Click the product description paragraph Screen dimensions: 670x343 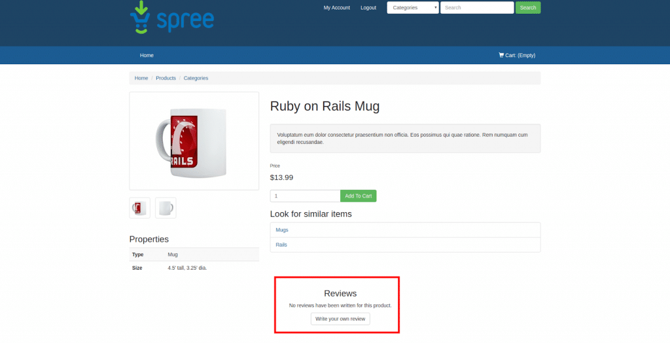click(402, 139)
